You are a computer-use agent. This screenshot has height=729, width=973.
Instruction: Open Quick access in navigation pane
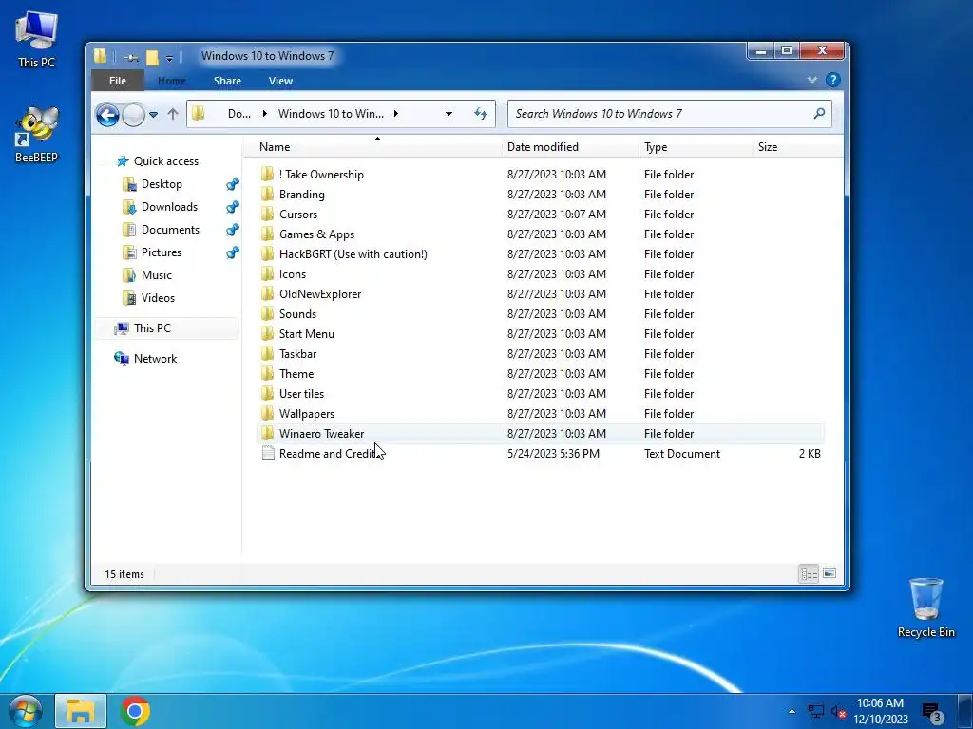pyautogui.click(x=165, y=161)
